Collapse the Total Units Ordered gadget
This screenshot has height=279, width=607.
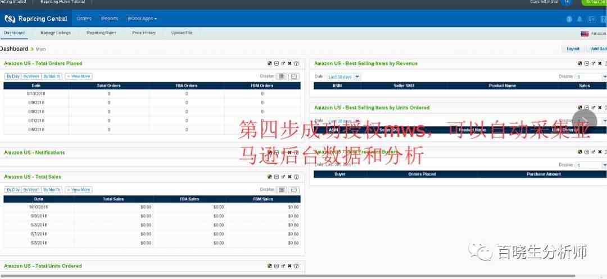point(277,266)
